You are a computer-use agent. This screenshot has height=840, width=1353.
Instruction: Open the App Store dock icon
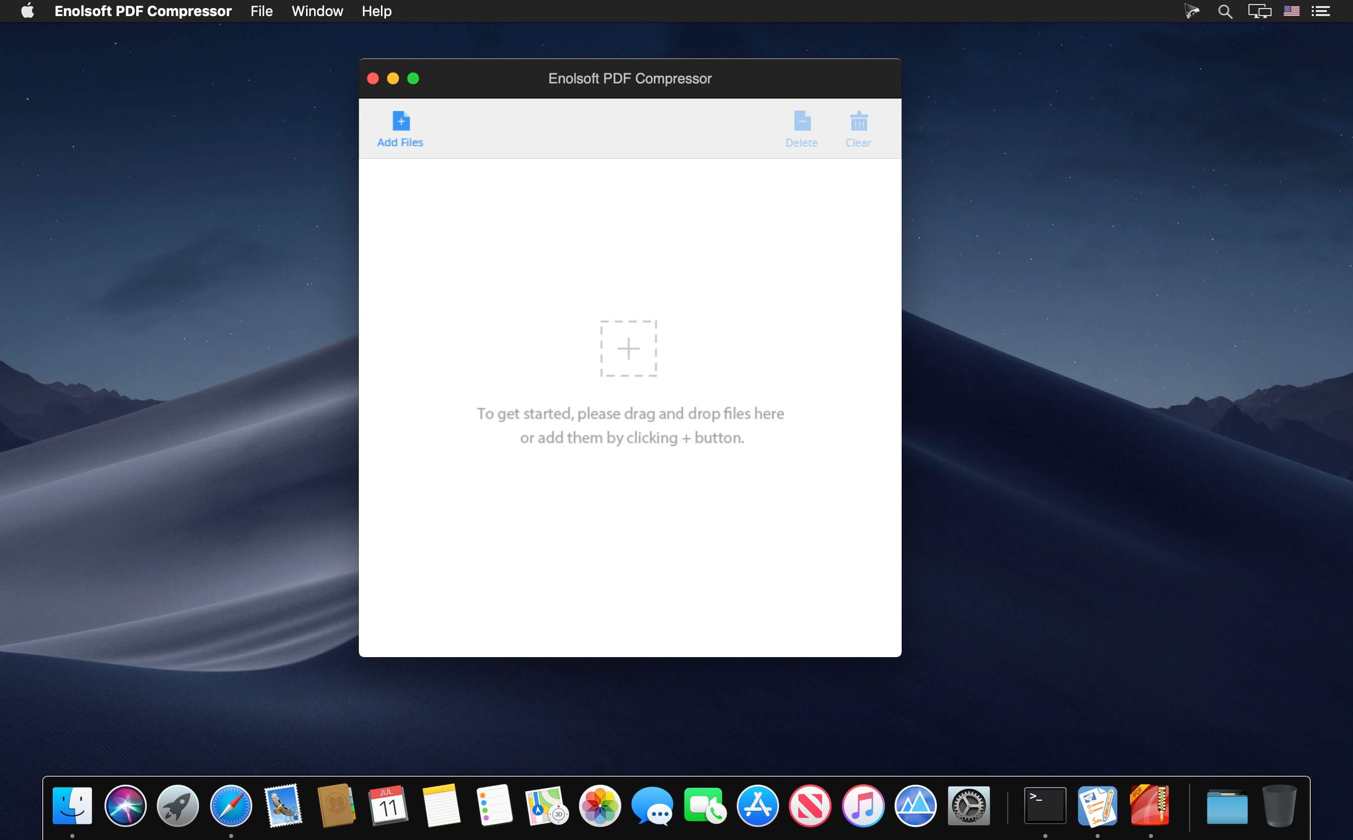tap(757, 805)
